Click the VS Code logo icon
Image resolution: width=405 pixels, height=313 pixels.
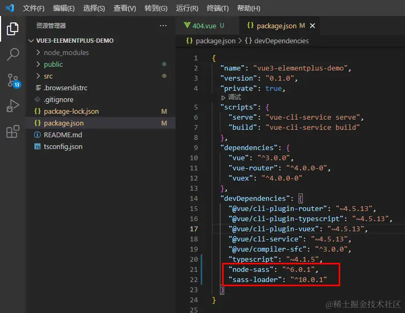pyautogui.click(x=10, y=8)
